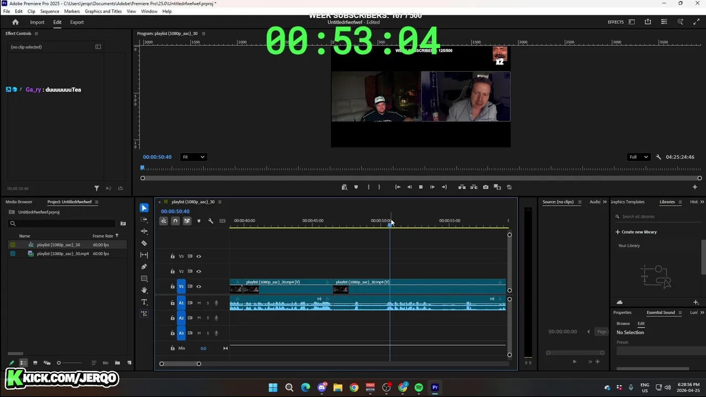This screenshot has height=397, width=706.
Task: Step forward one frame in program monitor
Action: (x=432, y=187)
